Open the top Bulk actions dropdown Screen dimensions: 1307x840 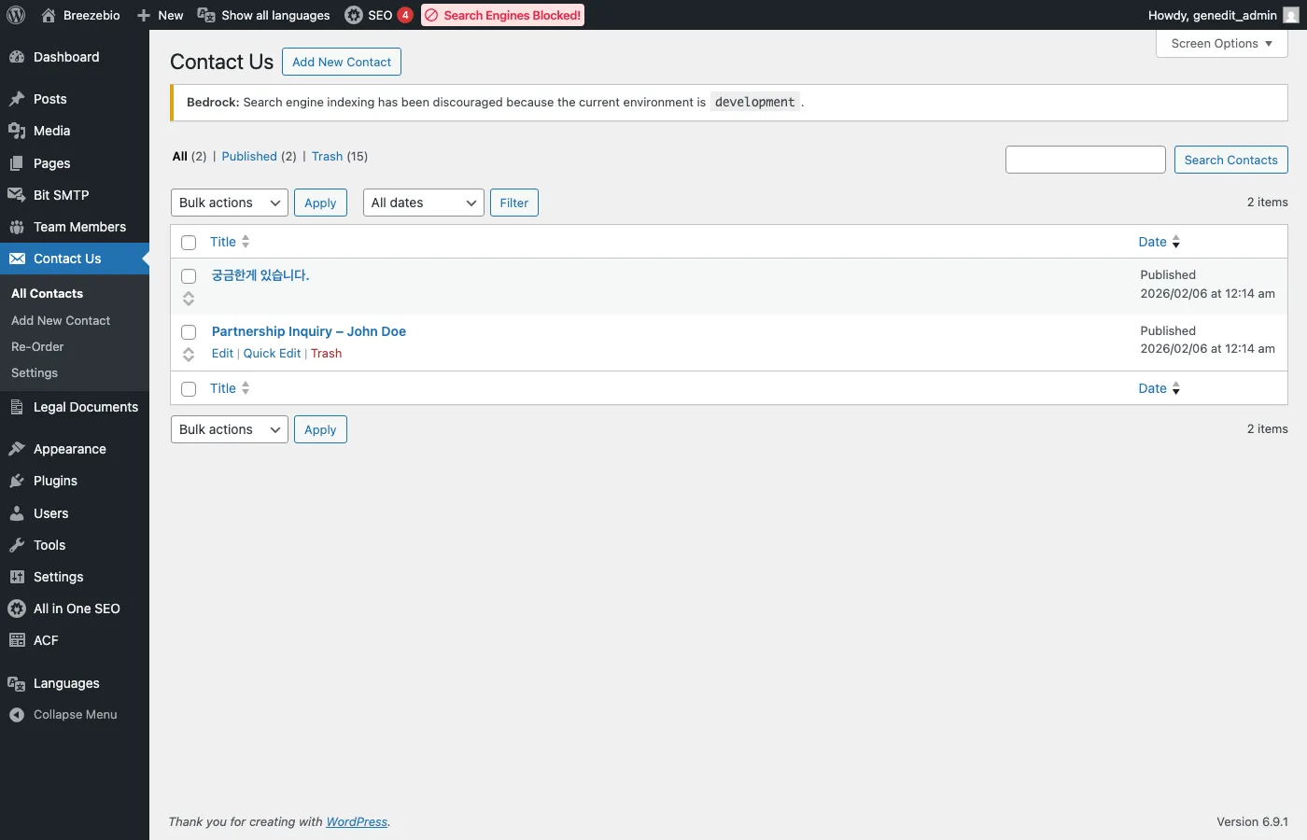tap(229, 203)
